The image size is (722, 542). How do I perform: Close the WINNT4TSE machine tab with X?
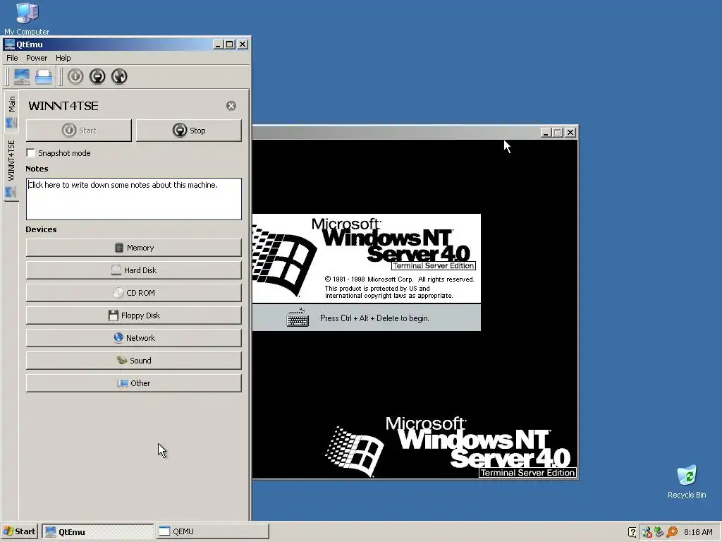pos(231,106)
